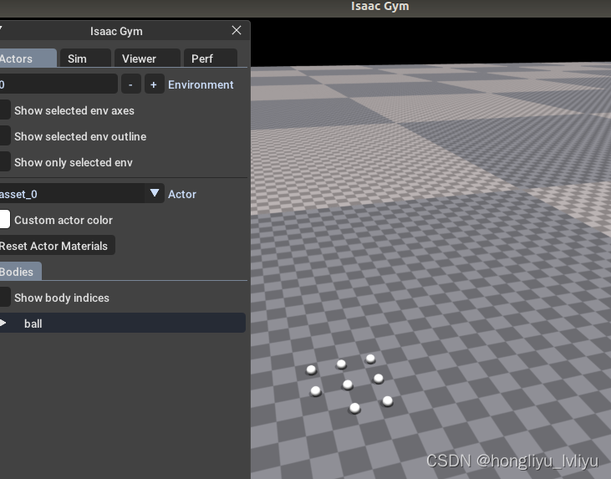Image resolution: width=611 pixels, height=479 pixels.
Task: Open the Perf tab
Action: pyautogui.click(x=211, y=59)
